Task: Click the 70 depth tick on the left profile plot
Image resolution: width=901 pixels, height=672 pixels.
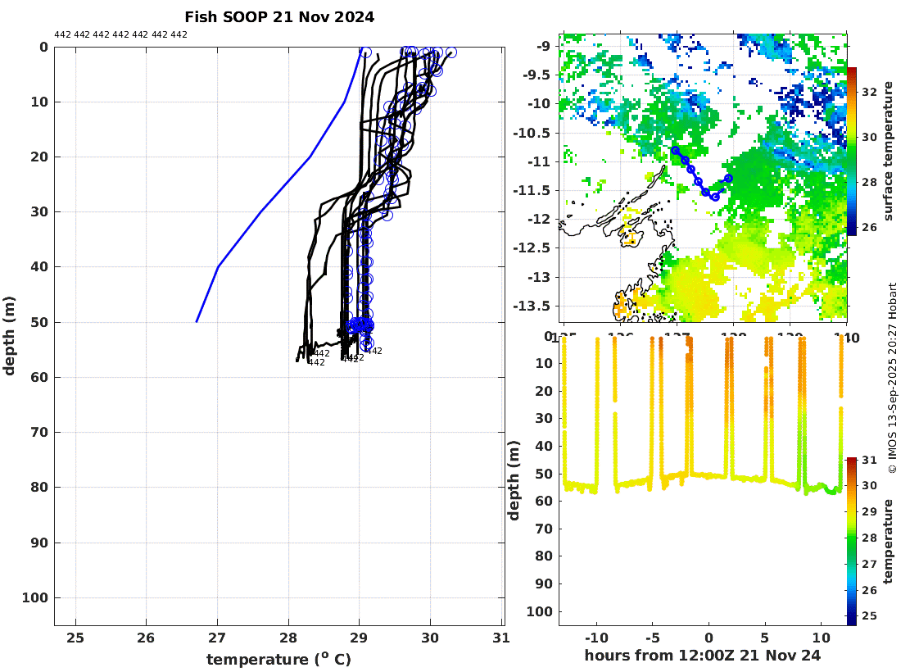Action: (39, 432)
